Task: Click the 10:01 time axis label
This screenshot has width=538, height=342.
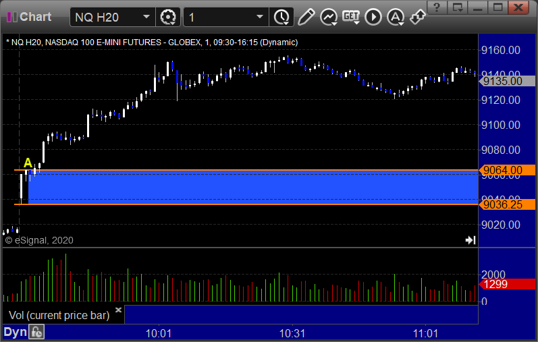Action: coord(159,333)
